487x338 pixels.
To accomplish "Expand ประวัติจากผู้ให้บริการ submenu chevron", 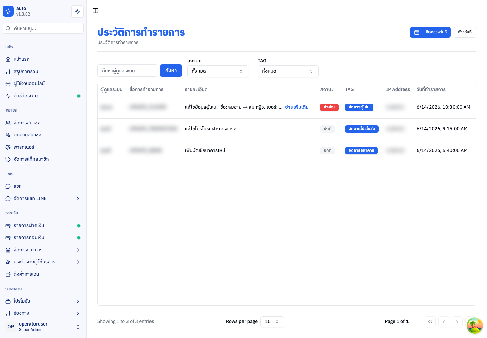I will (78, 262).
